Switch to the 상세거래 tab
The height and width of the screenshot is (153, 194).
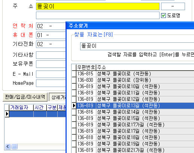57,97
